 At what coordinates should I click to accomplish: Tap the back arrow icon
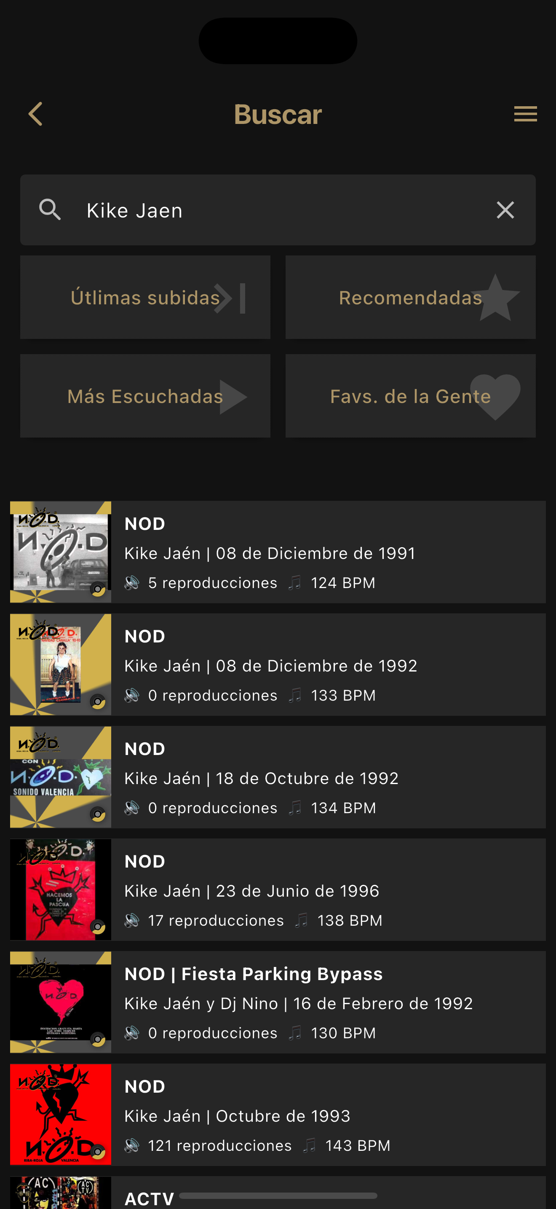pyautogui.click(x=36, y=114)
